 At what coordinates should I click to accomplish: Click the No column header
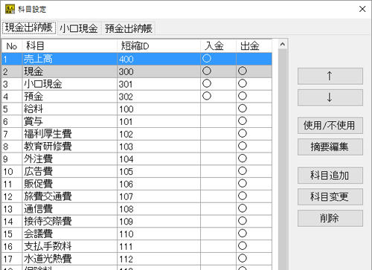[12, 46]
